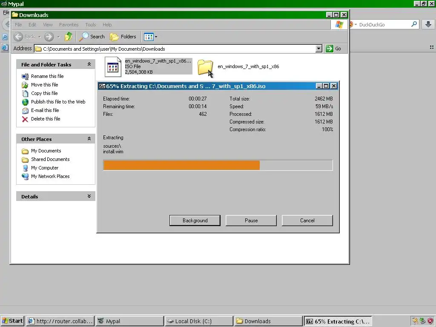Image resolution: width=436 pixels, height=327 pixels.
Task: Click the DuckDuckGo search field in Mypal
Action: click(x=384, y=24)
